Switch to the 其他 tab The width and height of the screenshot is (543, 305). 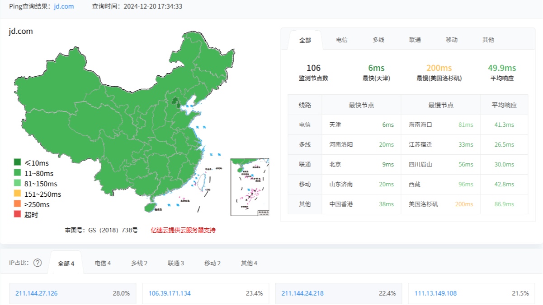tap(489, 39)
